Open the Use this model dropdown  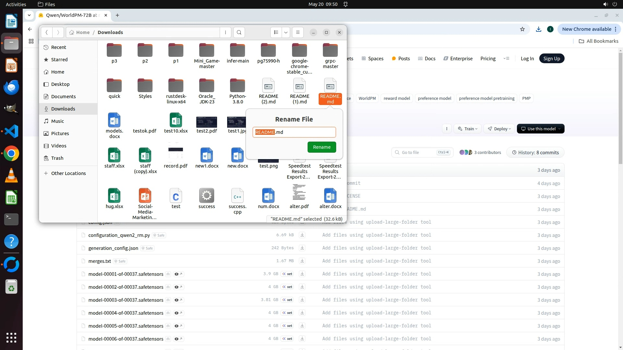pos(541,129)
